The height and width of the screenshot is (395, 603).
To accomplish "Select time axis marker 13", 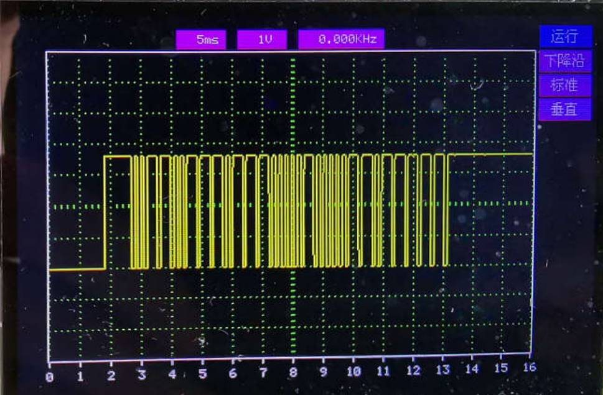I will click(x=442, y=370).
